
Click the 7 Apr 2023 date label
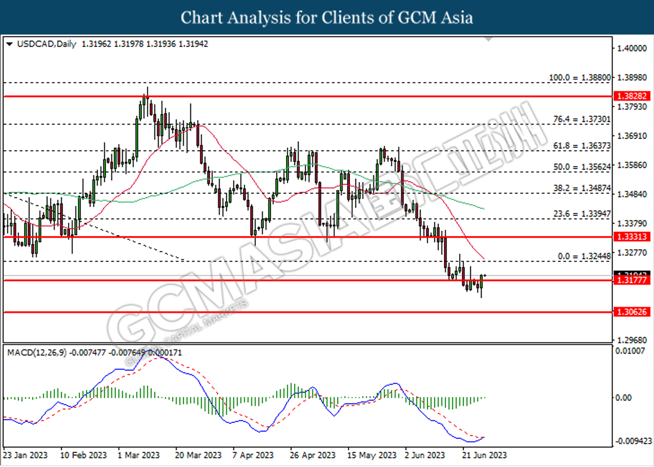coord(253,455)
